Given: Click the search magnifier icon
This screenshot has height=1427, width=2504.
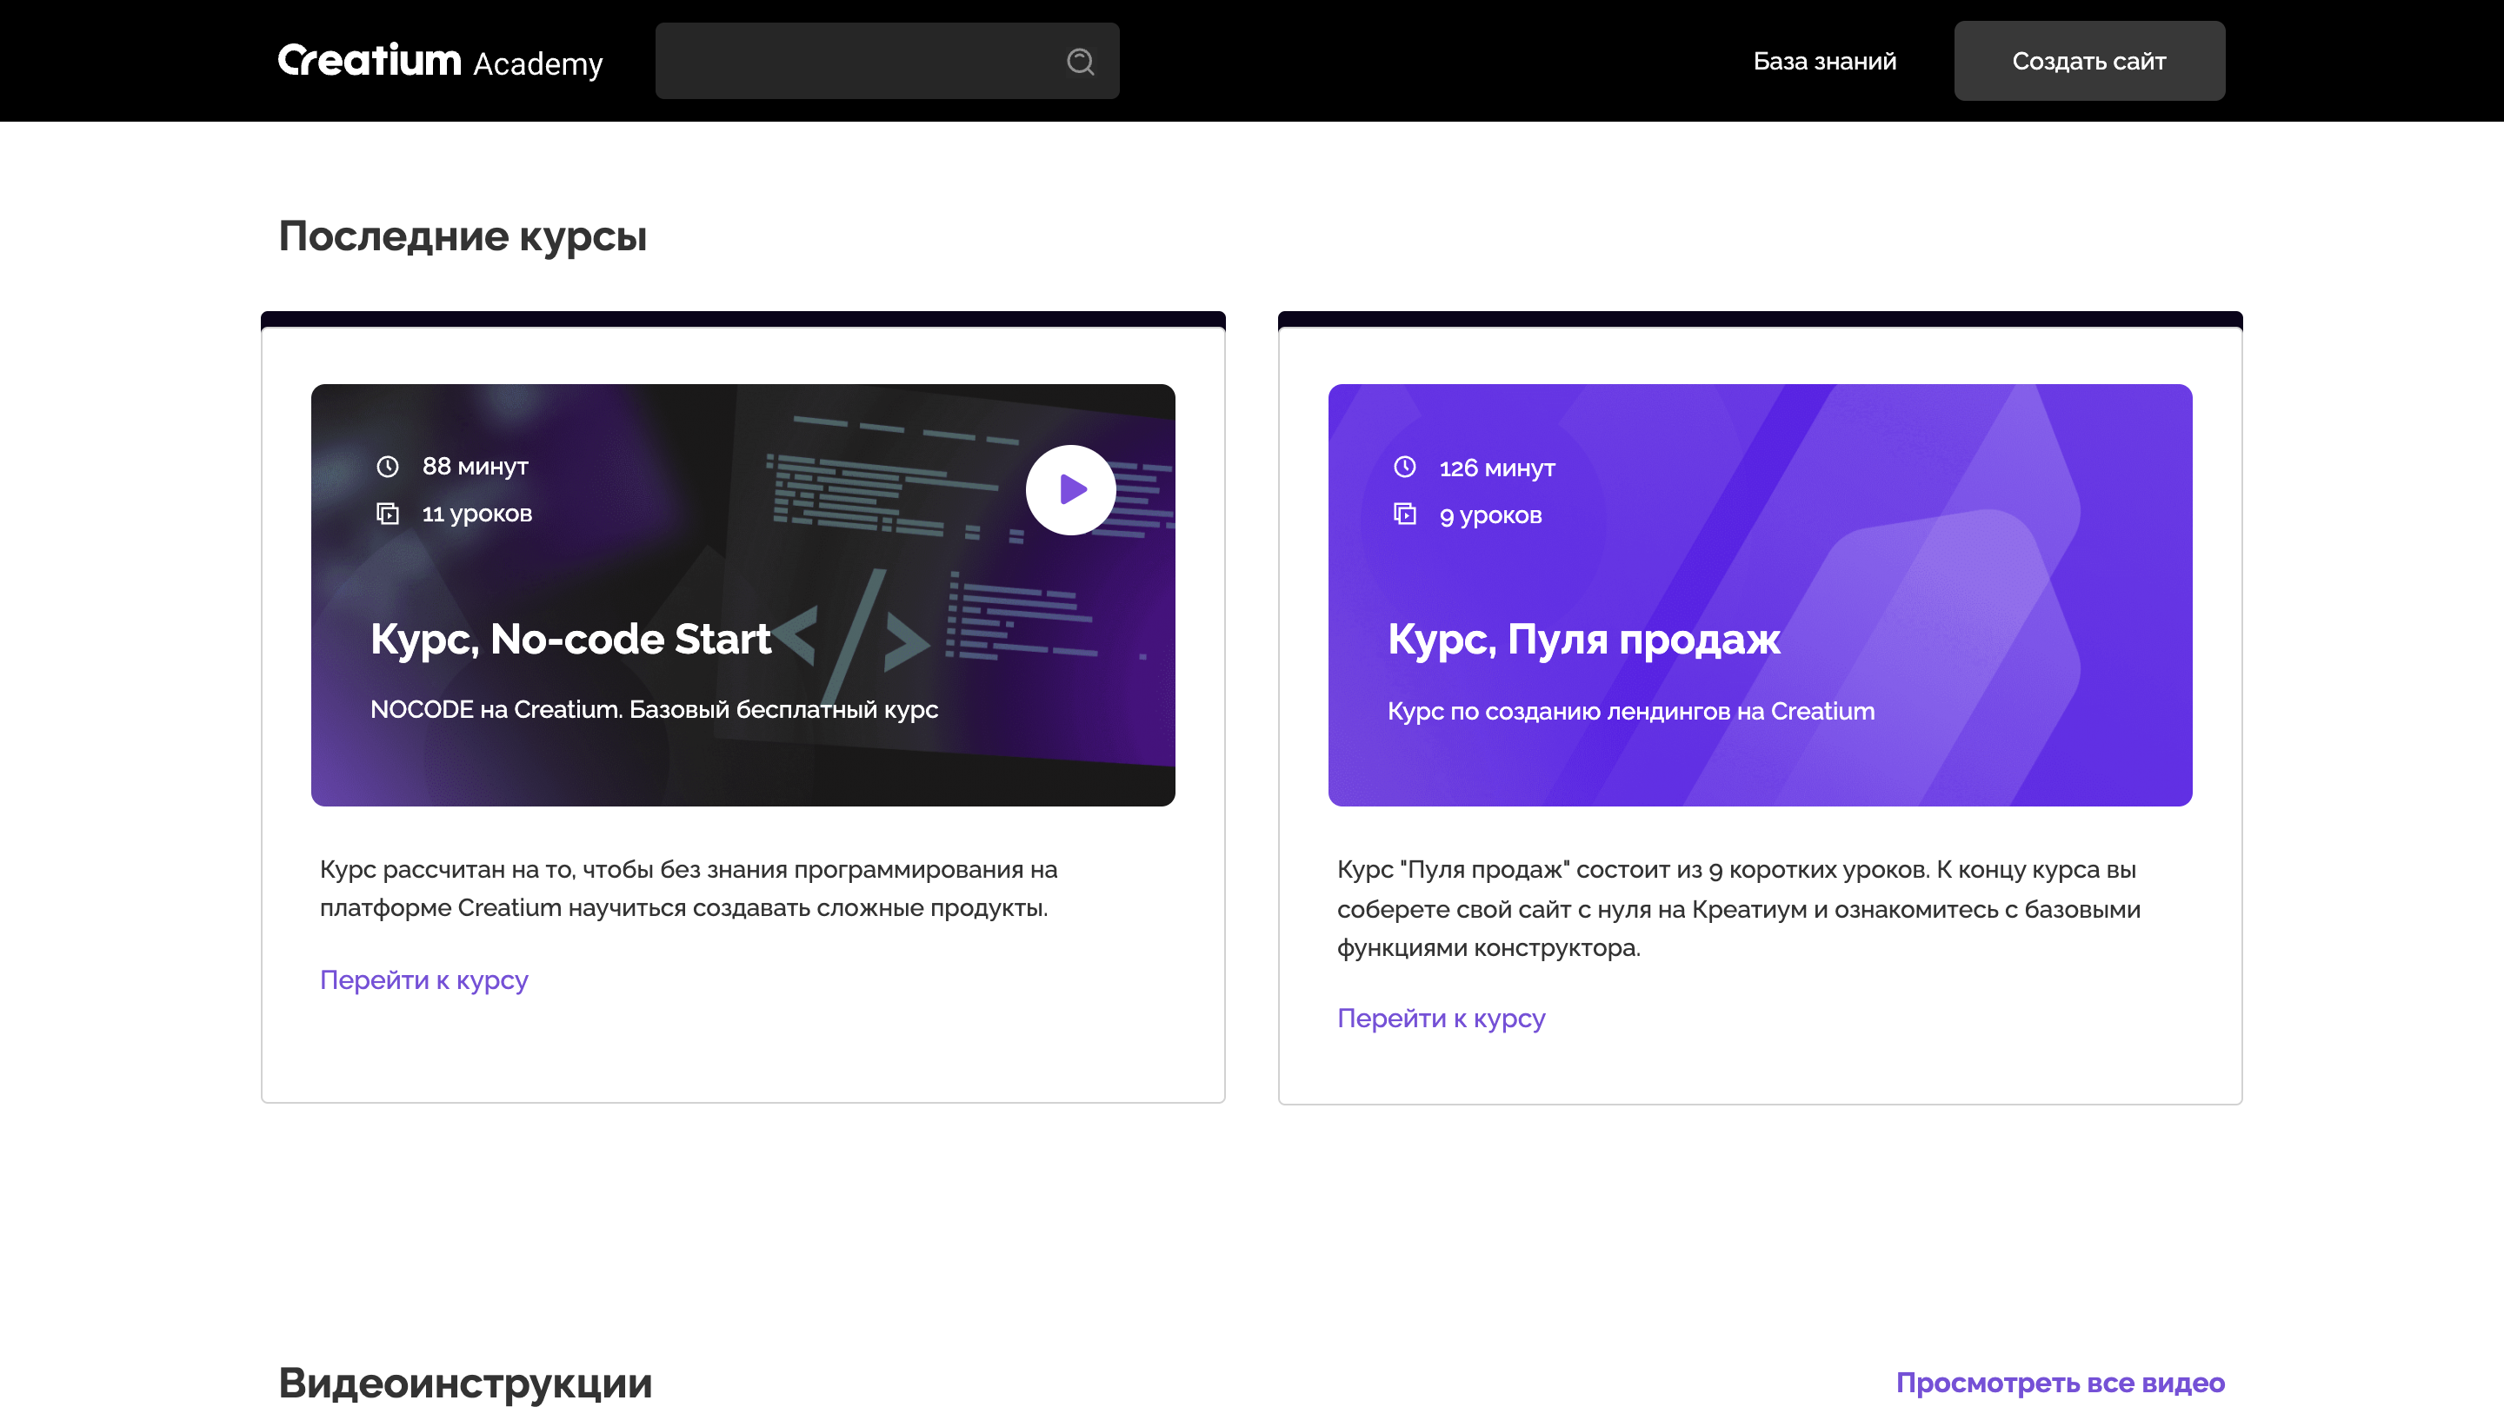Looking at the screenshot, I should tap(1080, 62).
